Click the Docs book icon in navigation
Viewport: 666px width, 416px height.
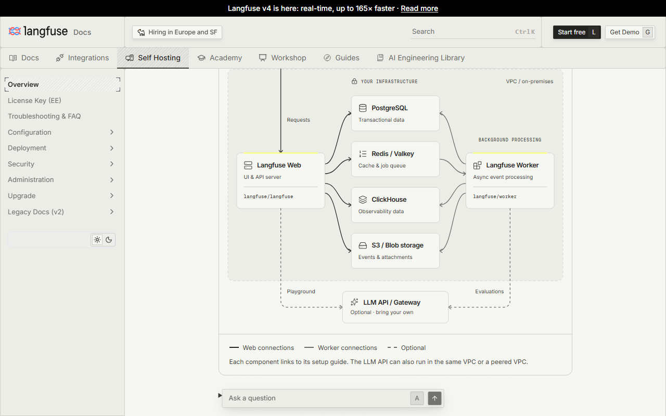(13, 58)
